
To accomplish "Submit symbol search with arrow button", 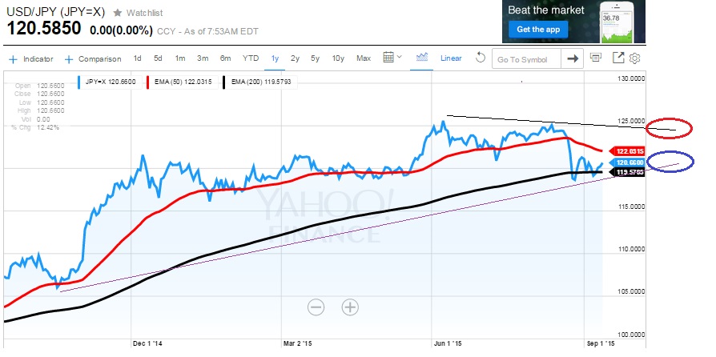I will [x=572, y=58].
